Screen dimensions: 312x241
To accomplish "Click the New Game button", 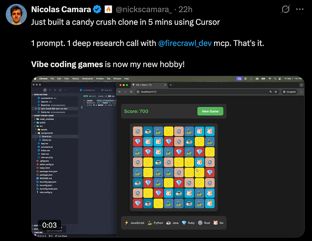I will [x=210, y=111].
